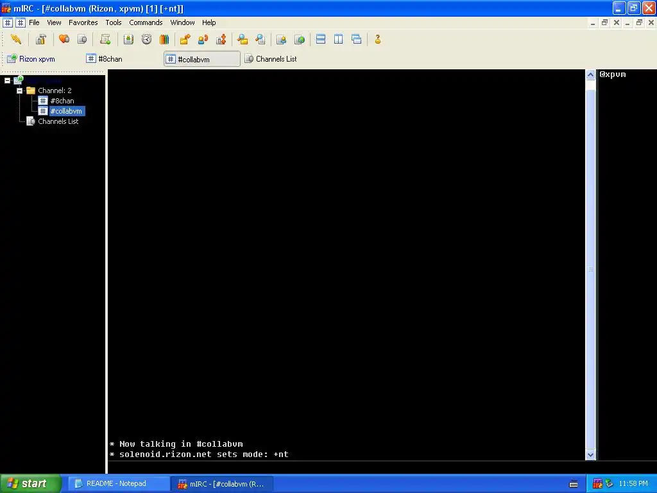Click the chat vertical scrollbar thumb
This screenshot has width=657, height=493.
point(590,269)
